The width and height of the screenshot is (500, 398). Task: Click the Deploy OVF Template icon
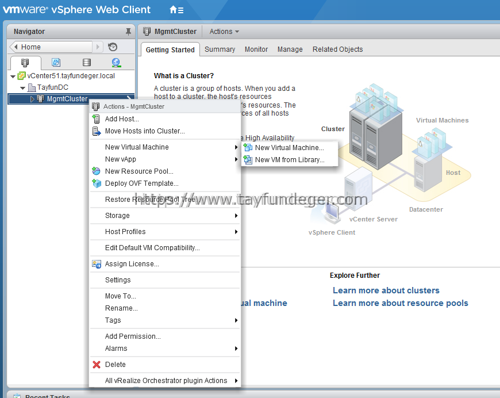[97, 183]
